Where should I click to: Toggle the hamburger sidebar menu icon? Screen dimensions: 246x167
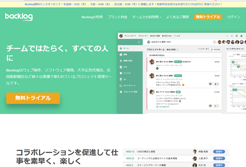click(x=139, y=42)
